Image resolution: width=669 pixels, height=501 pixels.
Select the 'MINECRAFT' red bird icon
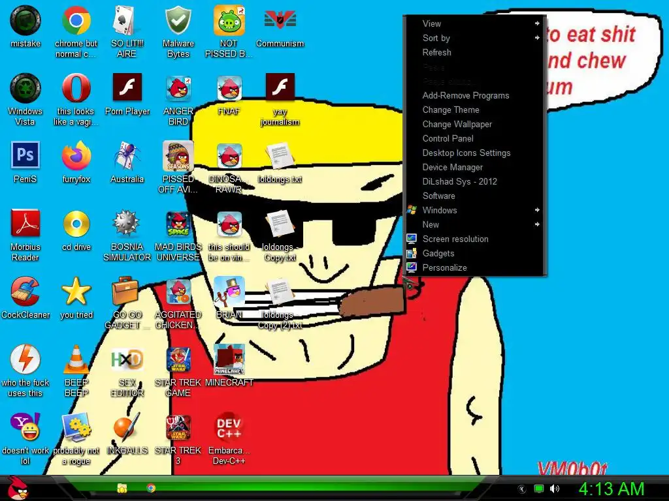click(x=229, y=359)
